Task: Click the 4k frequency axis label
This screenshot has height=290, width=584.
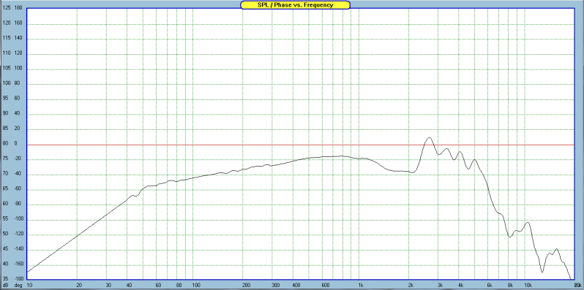Action: (x=460, y=285)
